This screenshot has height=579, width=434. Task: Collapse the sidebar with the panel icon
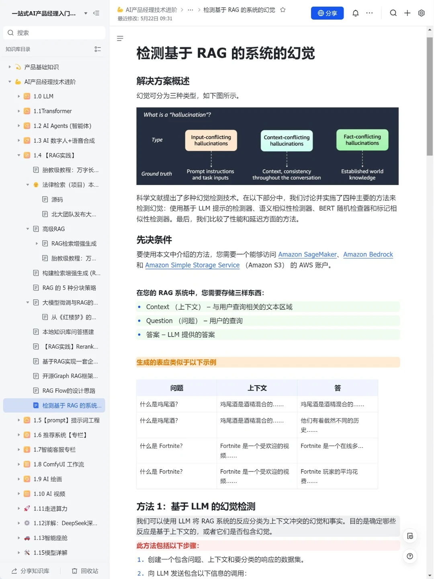(96, 13)
